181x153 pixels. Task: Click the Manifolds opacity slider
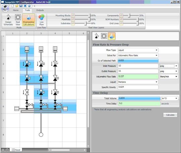click(82, 19)
